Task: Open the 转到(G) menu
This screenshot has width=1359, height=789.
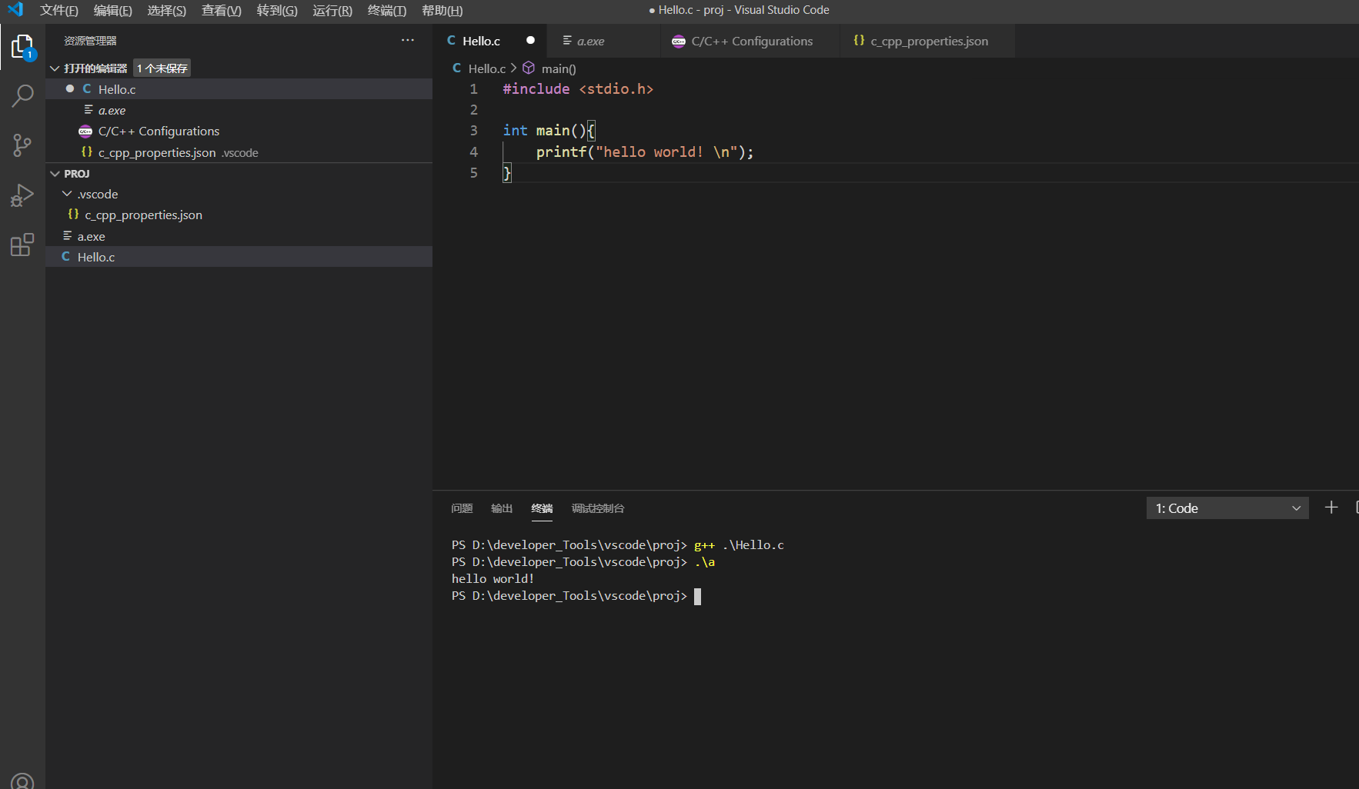Action: pyautogui.click(x=277, y=10)
